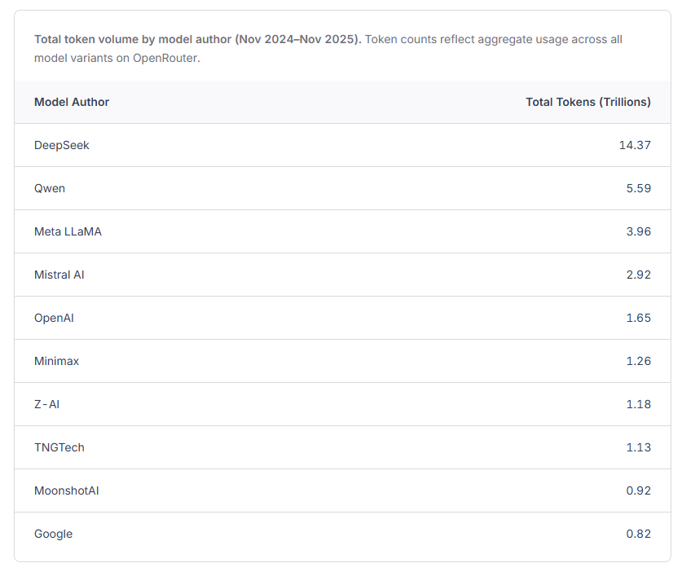Select the 5.59 token count cell

(x=638, y=188)
